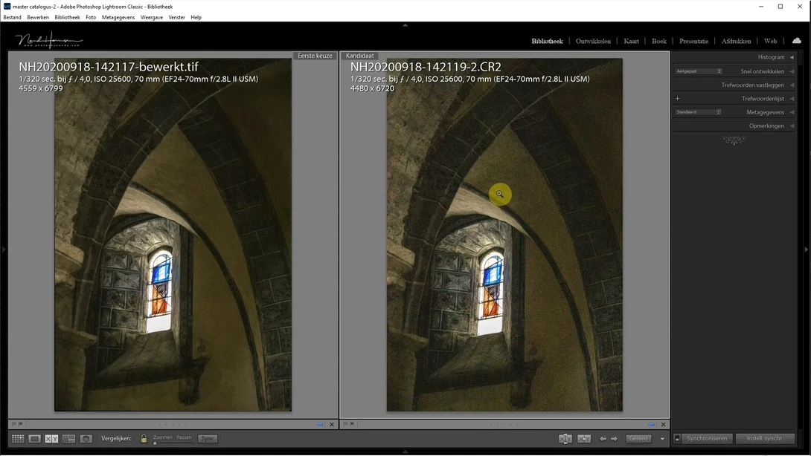Image resolution: width=811 pixels, height=456 pixels.
Task: Click the Synchroniseren button
Action: [707, 438]
